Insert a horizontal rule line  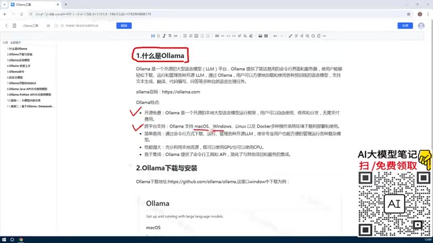(x=223, y=36)
